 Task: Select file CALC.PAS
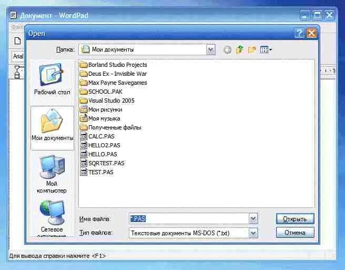pyautogui.click(x=97, y=136)
